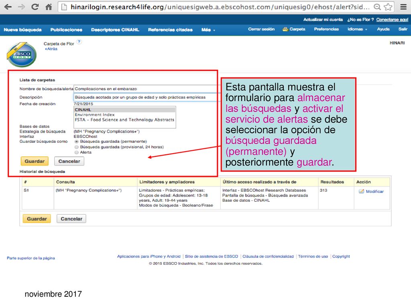Screen dimensions: 411x308
Task: Click Cerrar sesión link
Action: pyautogui.click(x=261, y=29)
